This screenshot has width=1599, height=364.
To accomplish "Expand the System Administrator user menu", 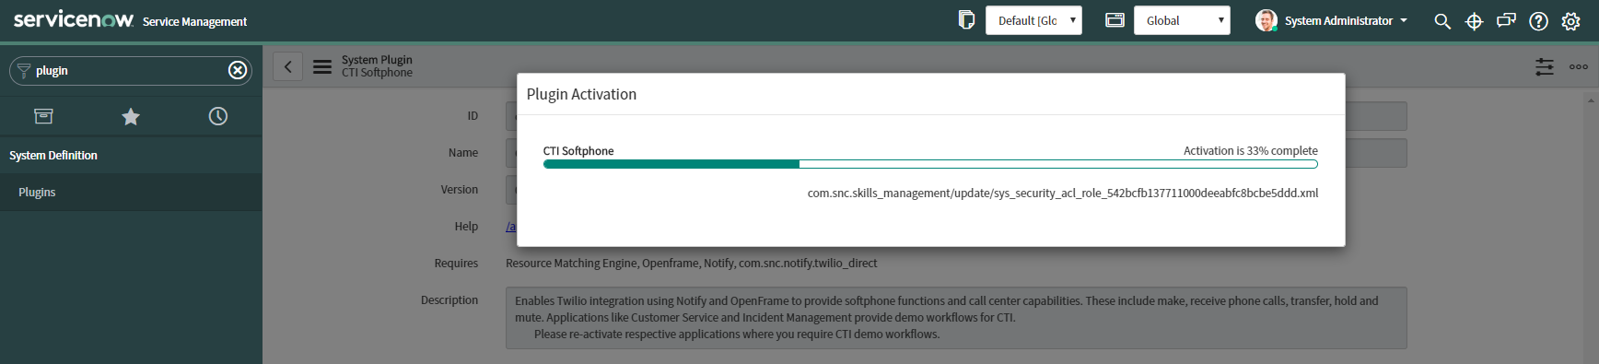I will [x=1346, y=20].
